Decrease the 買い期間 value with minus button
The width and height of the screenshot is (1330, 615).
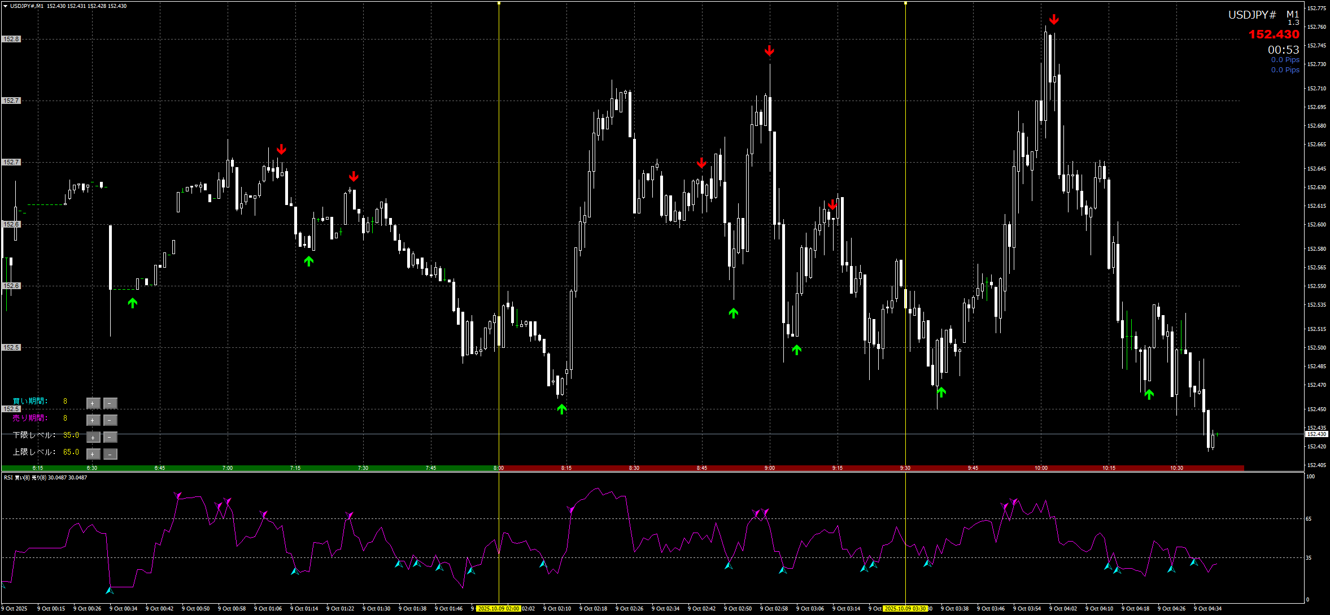111,403
